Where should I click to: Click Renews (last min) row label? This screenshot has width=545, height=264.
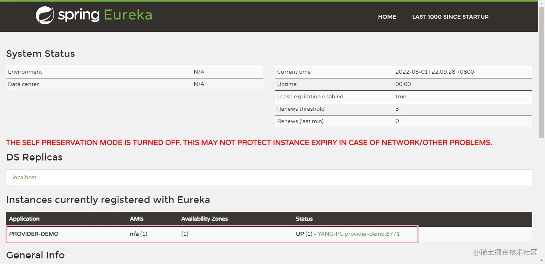click(x=300, y=121)
